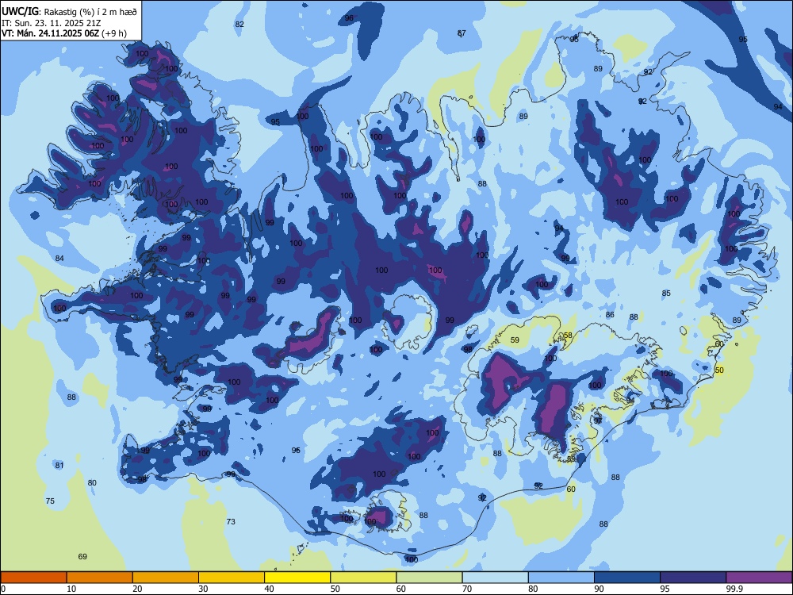This screenshot has height=595, width=793.
Task: Click the humidity value '75' on the map
Action: tap(49, 501)
